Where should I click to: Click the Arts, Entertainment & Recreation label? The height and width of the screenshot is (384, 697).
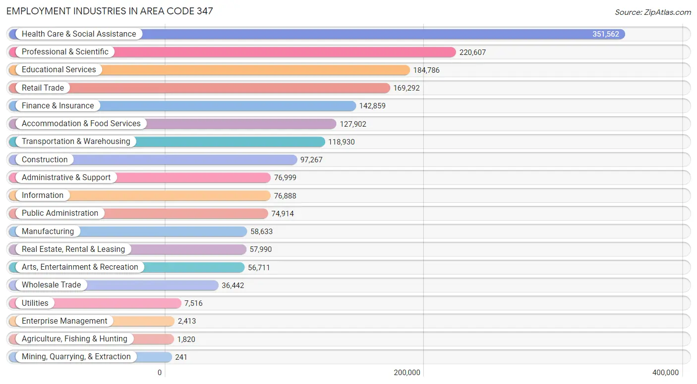point(79,267)
